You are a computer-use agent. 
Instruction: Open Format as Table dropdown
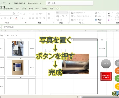[81, 16]
